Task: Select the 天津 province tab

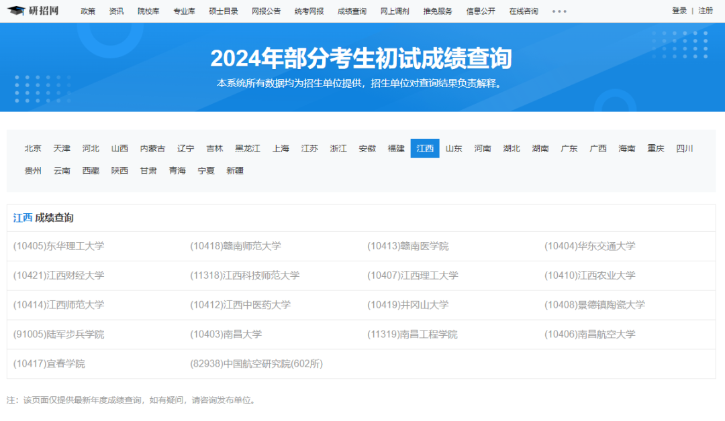Action: tap(62, 148)
